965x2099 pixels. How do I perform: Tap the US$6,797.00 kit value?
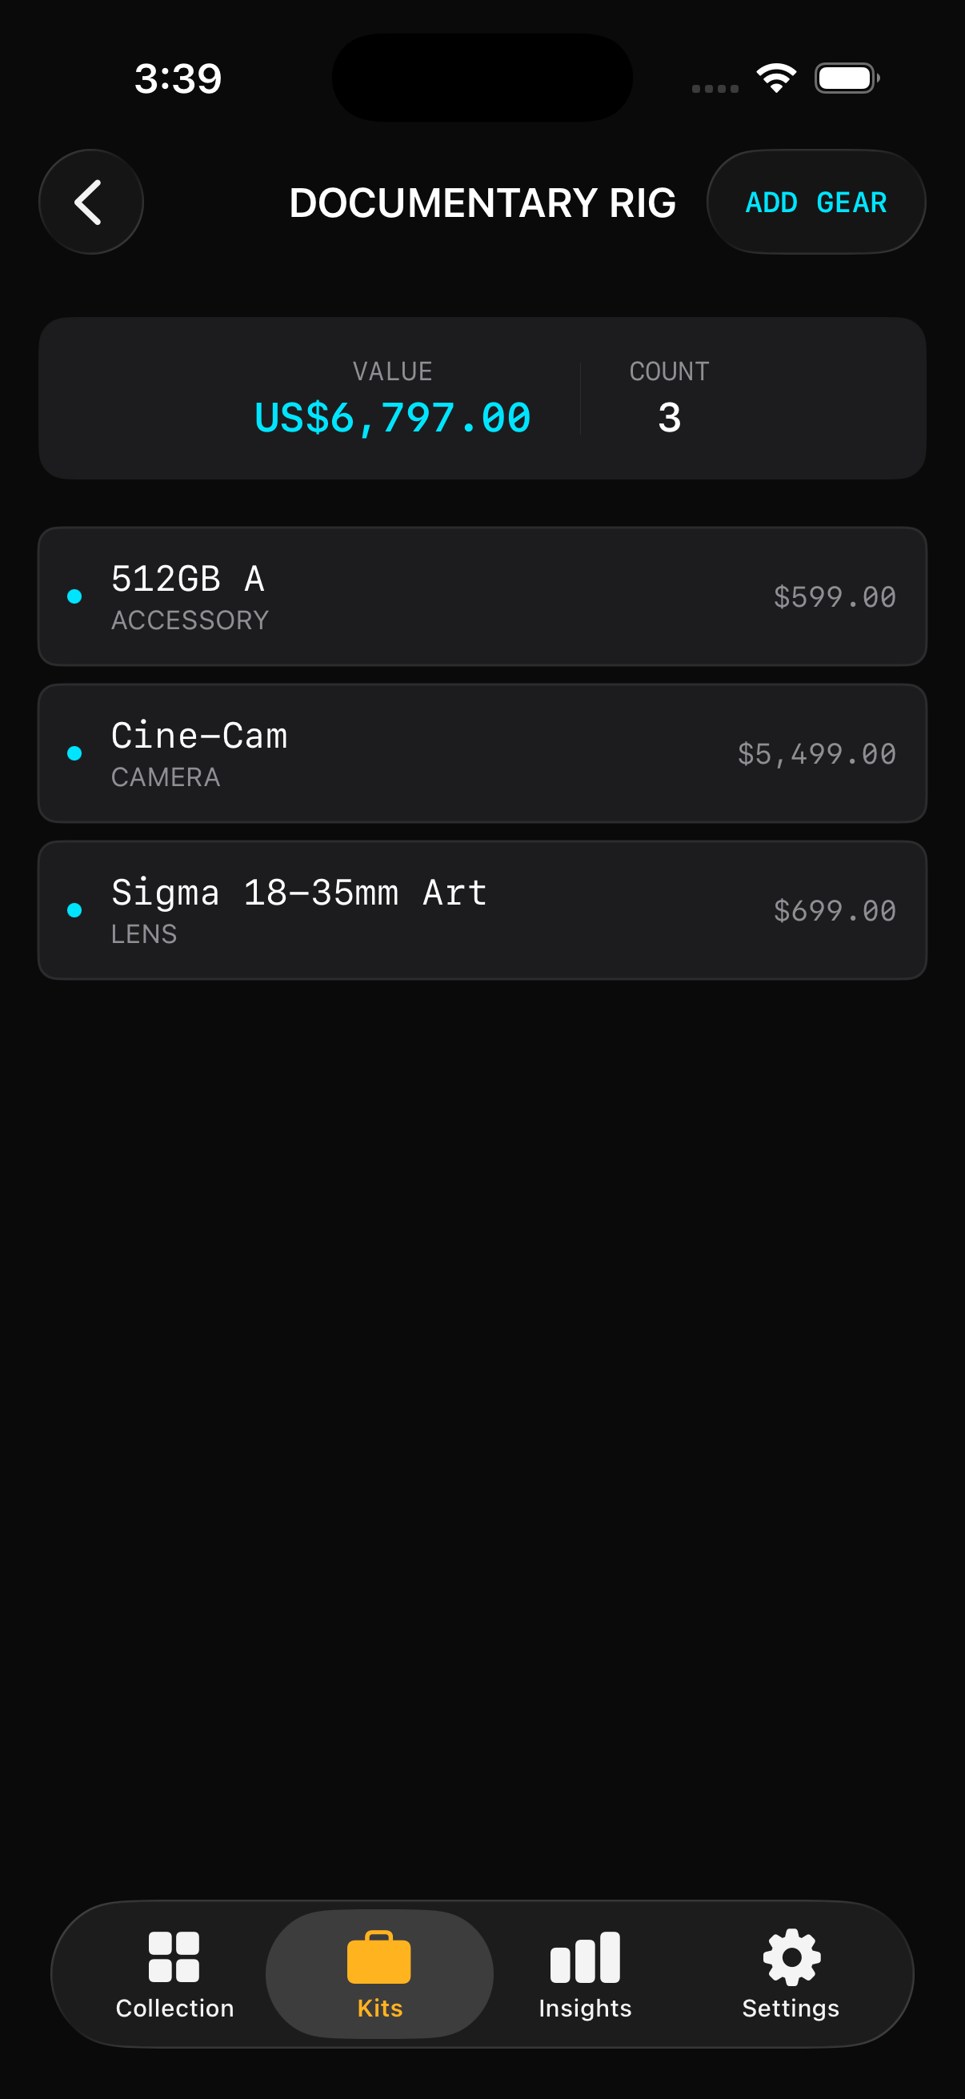[393, 418]
